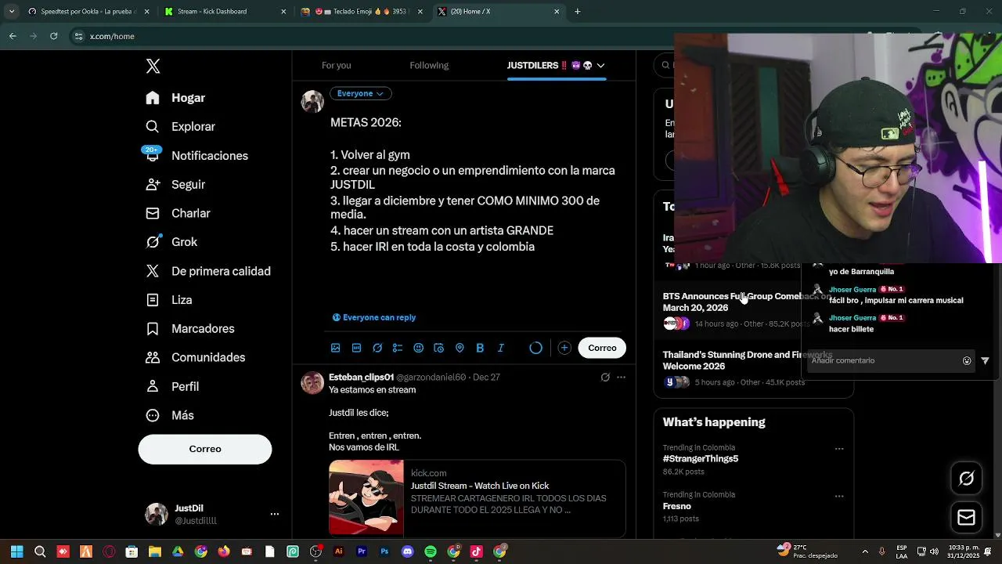The height and width of the screenshot is (564, 1002).
Task: Open Everyone audience dropdown
Action: (360, 93)
